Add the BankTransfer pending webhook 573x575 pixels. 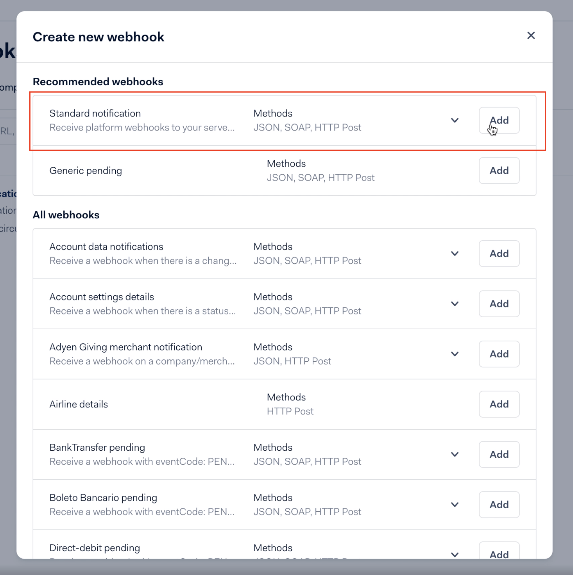click(499, 454)
